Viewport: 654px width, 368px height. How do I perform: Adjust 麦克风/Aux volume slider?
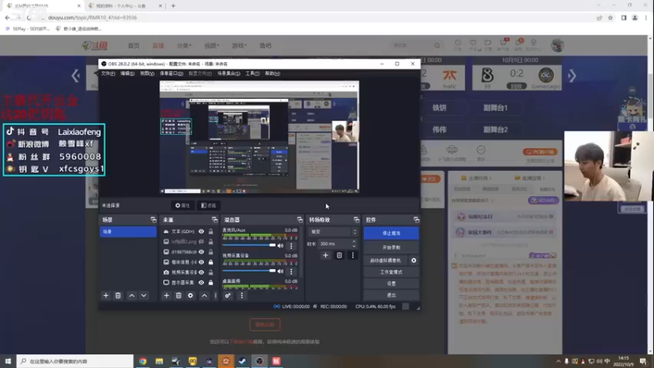(x=249, y=245)
